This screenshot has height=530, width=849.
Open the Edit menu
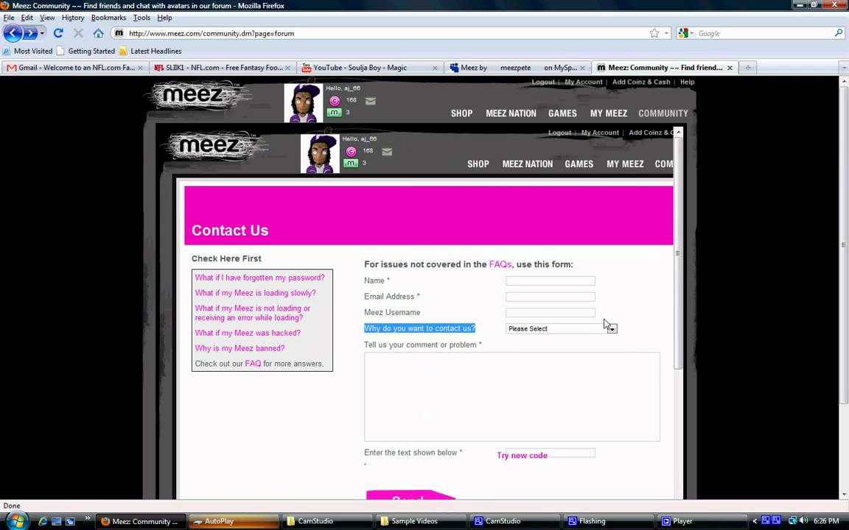pyautogui.click(x=27, y=18)
